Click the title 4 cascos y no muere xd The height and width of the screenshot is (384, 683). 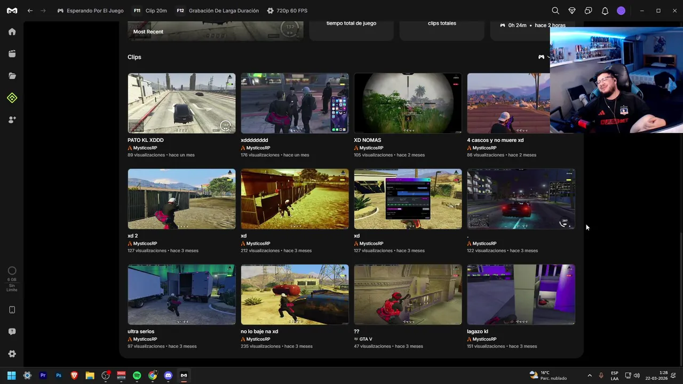click(x=495, y=140)
